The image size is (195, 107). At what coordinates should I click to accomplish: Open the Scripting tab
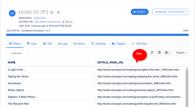coord(98,44)
